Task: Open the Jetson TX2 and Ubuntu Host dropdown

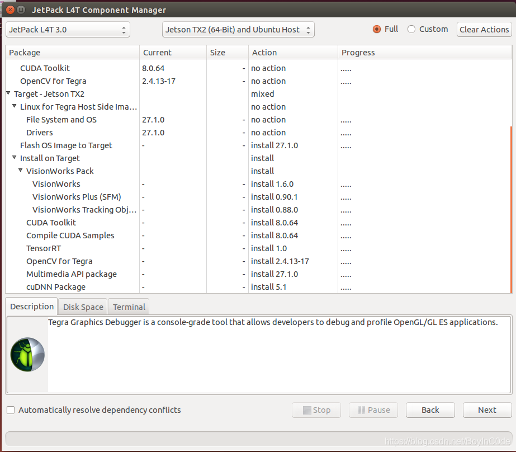Action: click(x=238, y=30)
